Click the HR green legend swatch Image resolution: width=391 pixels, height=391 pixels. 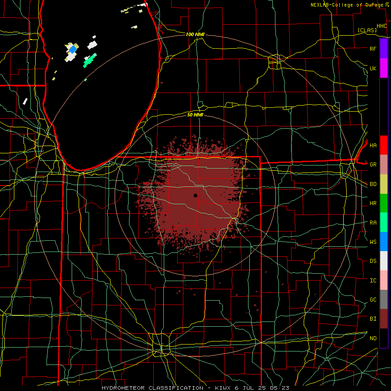[x=384, y=203]
